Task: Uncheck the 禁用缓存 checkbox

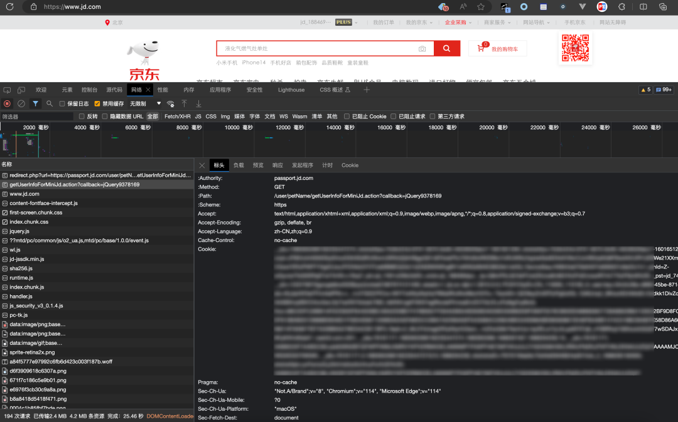Action: [97, 103]
